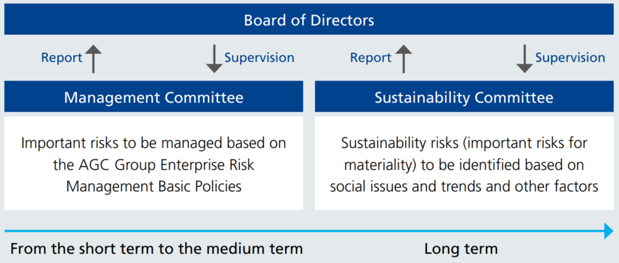Click the text 'materiality) to be identified based on'

[x=464, y=165]
